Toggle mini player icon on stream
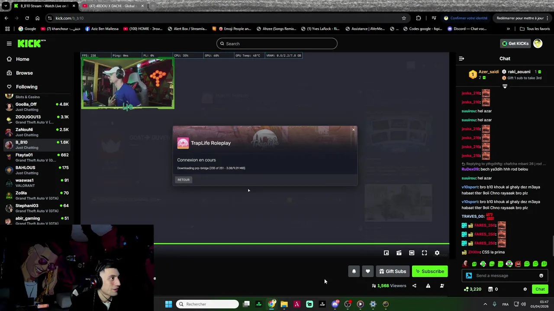The image size is (554, 311). click(x=387, y=253)
